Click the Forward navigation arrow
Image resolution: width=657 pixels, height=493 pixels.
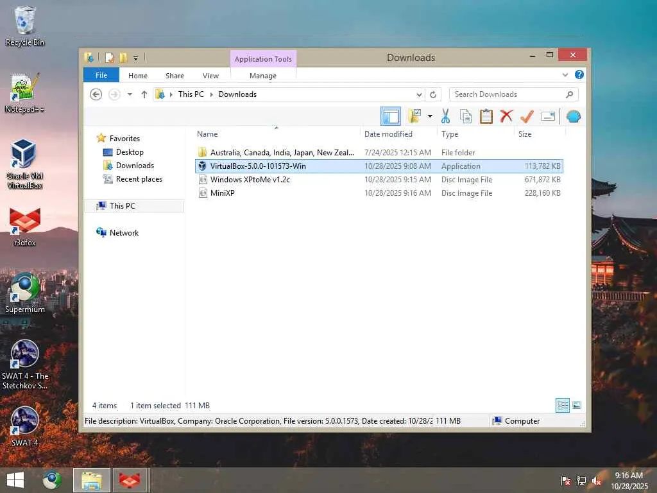tap(114, 94)
